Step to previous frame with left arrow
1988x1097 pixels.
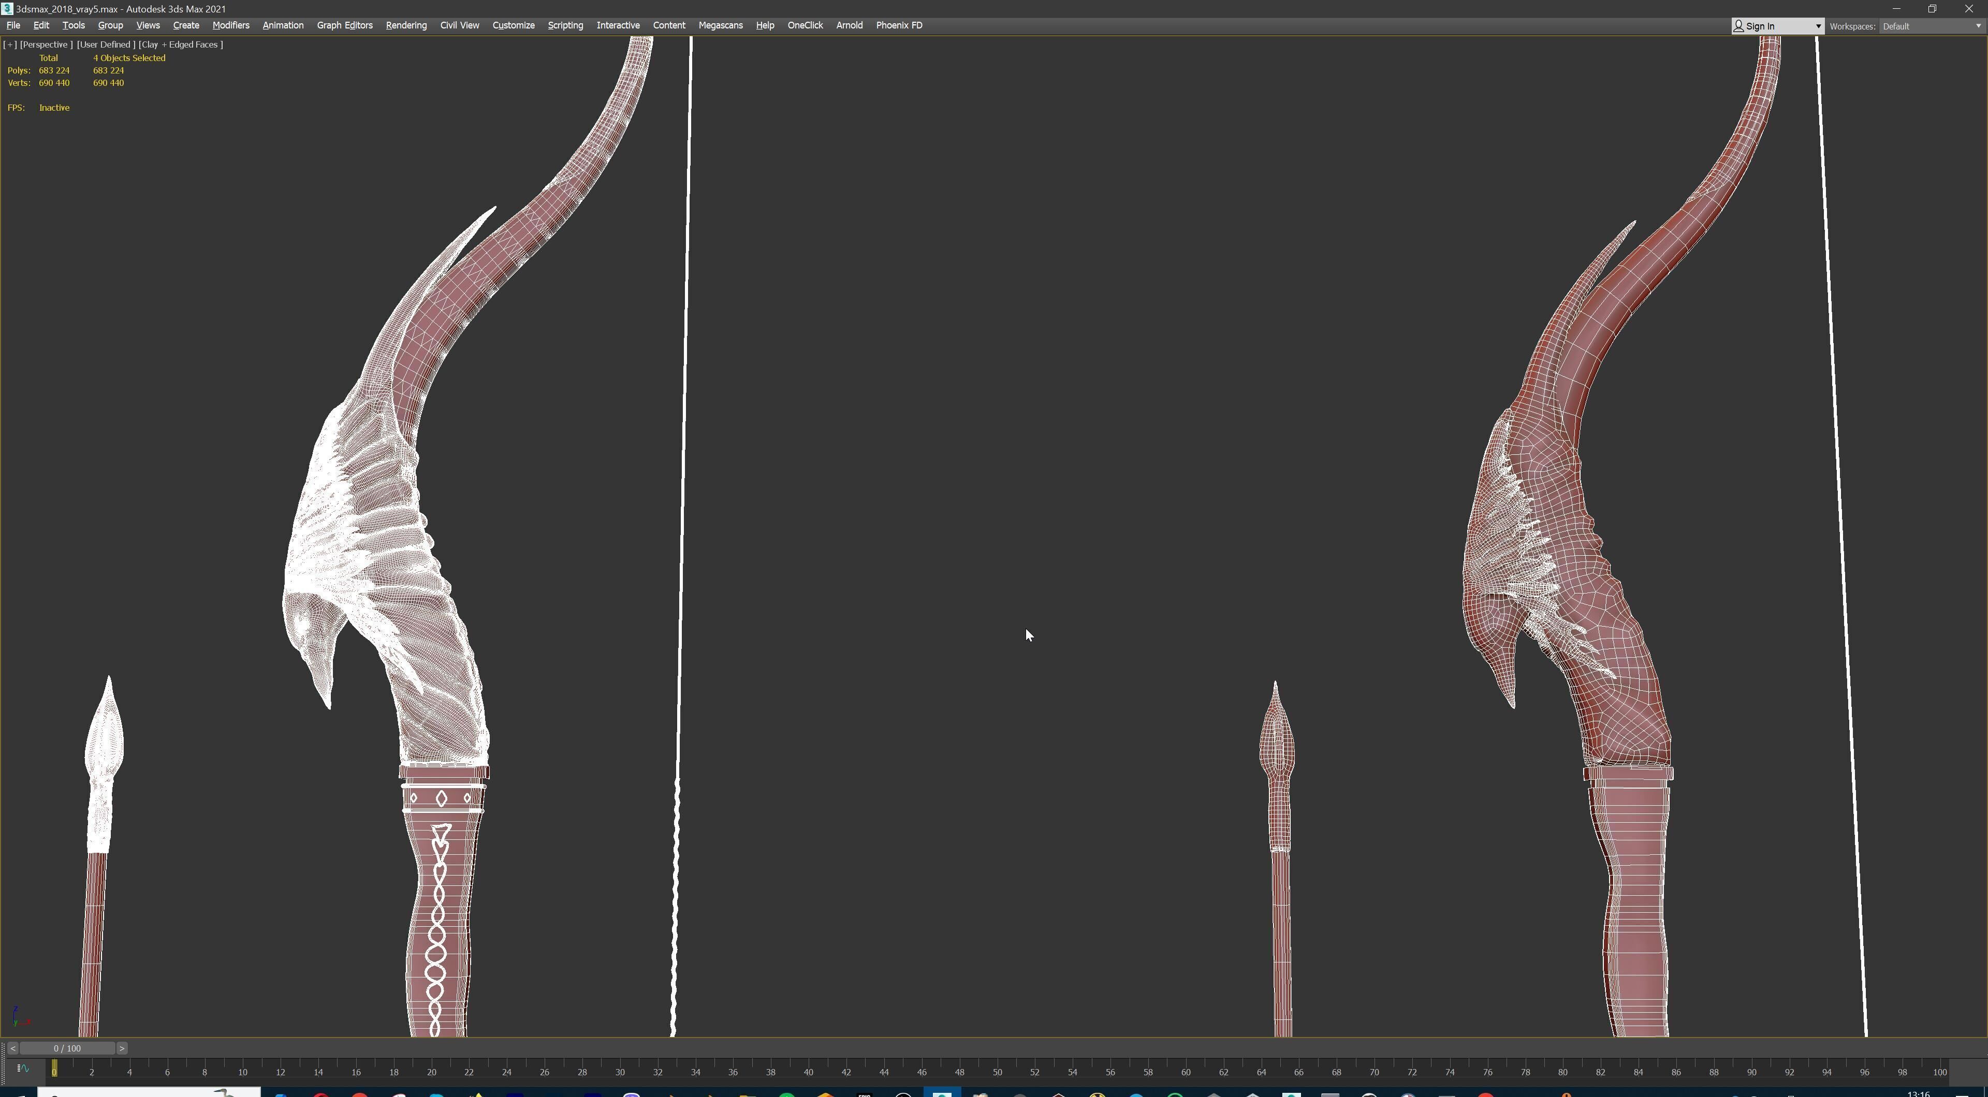12,1048
